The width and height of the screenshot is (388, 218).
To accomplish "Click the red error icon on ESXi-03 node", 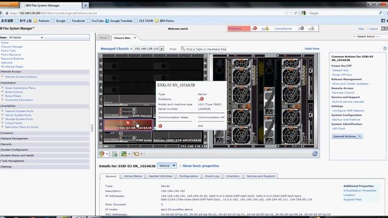I will click(128, 122).
